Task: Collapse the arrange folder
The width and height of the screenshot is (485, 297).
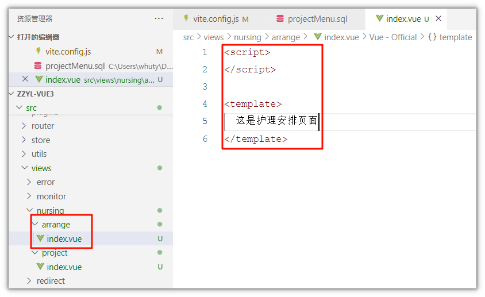Action: 35,224
